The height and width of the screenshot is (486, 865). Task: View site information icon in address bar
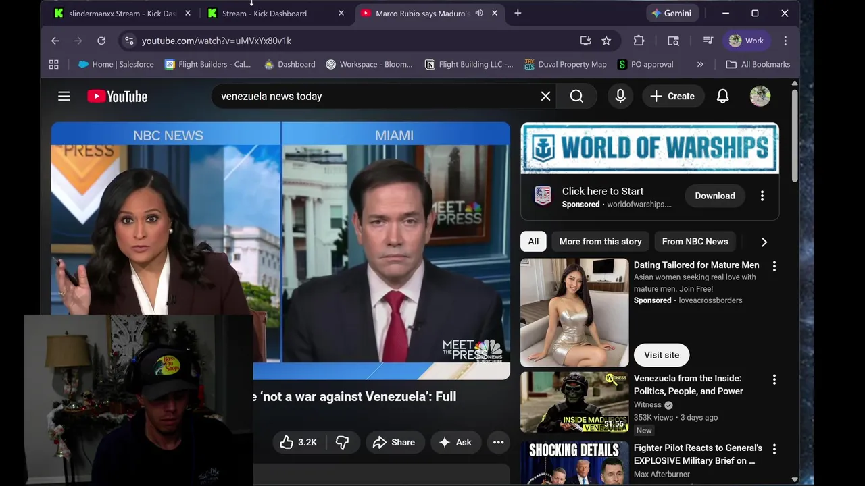tap(129, 40)
